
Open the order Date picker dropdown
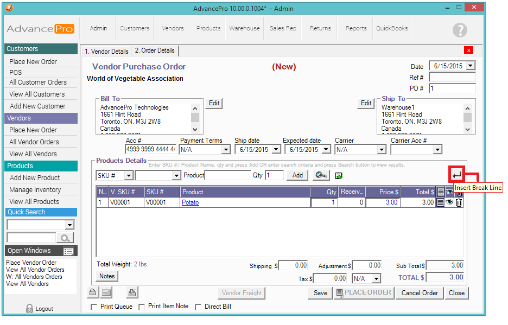(470, 66)
